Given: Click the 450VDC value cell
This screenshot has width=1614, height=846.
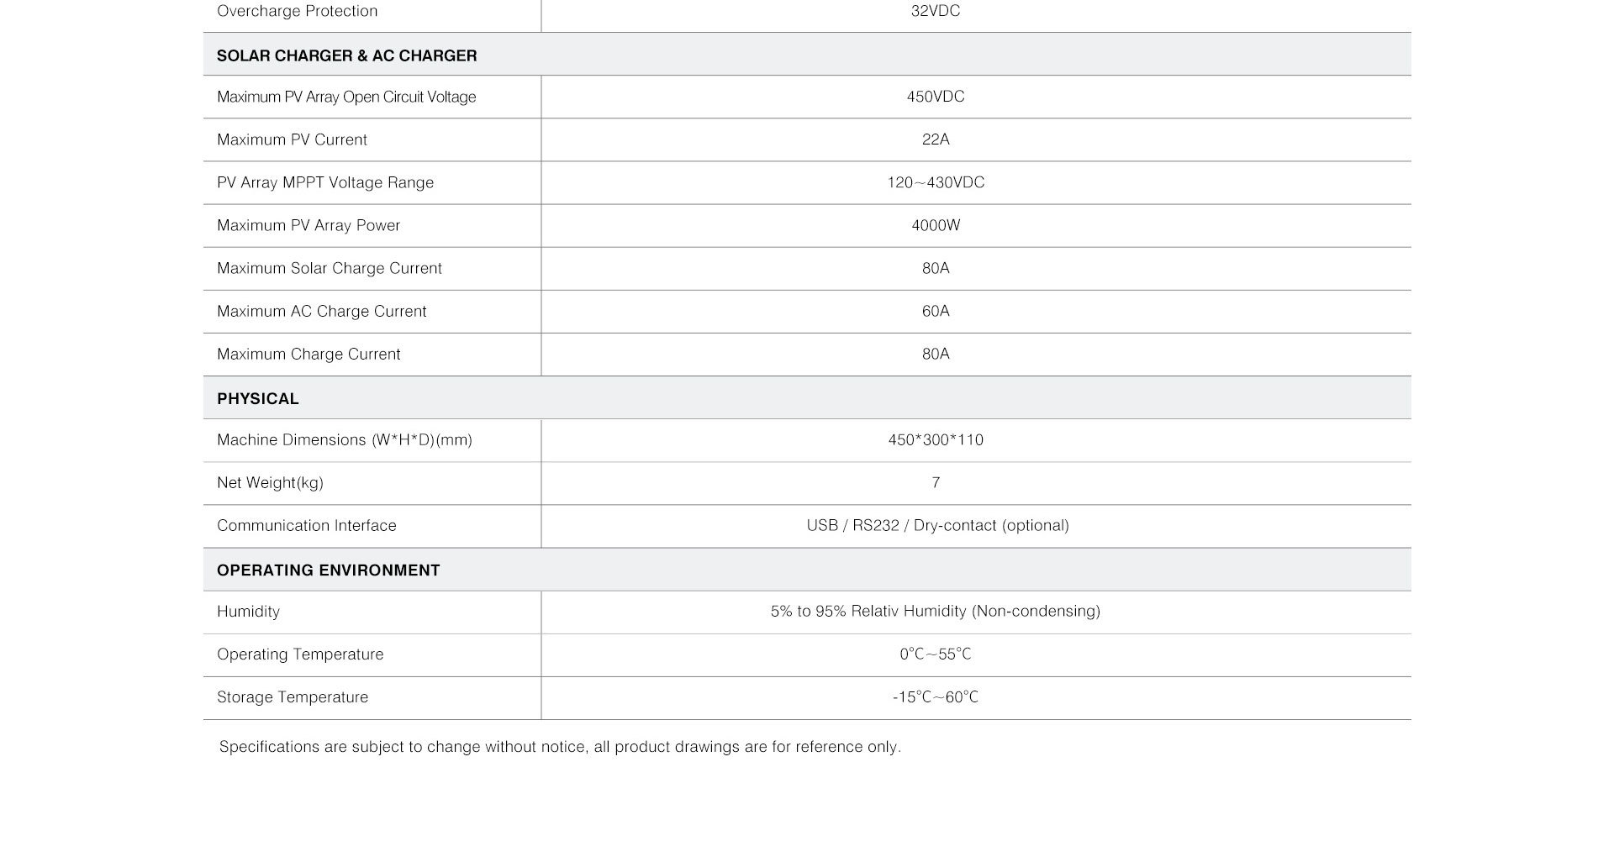Looking at the screenshot, I should [936, 97].
